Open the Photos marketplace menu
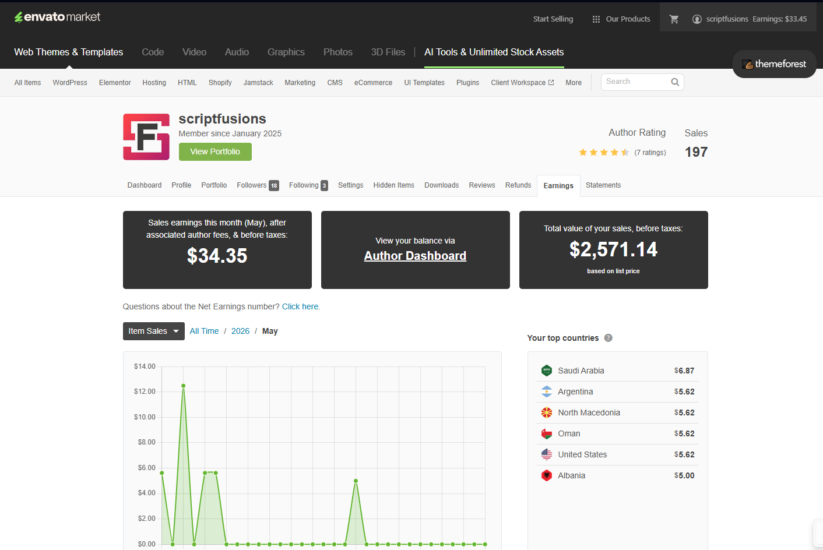The image size is (823, 550). click(x=338, y=52)
